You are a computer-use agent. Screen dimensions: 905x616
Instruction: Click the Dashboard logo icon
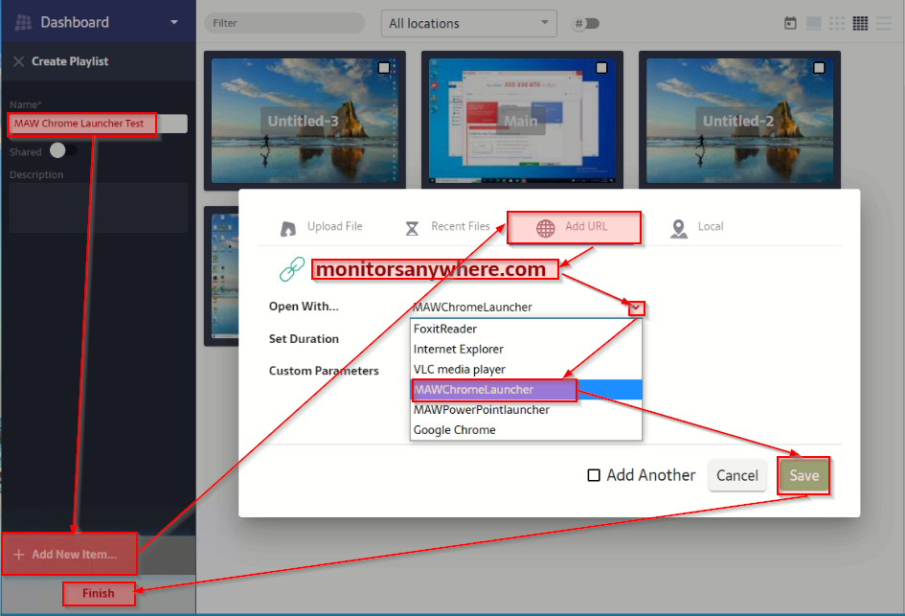pos(23,22)
